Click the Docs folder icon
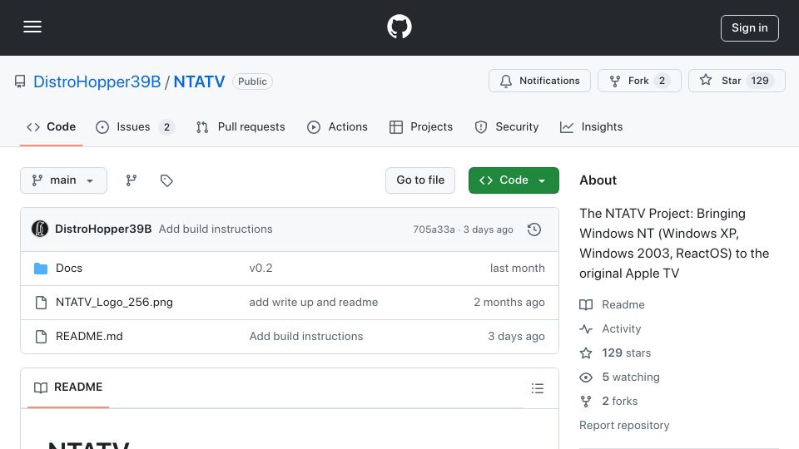The image size is (799, 449). click(41, 269)
